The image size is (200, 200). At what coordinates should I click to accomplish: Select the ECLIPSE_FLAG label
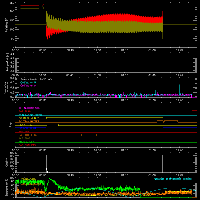pyautogui.click(x=27, y=128)
